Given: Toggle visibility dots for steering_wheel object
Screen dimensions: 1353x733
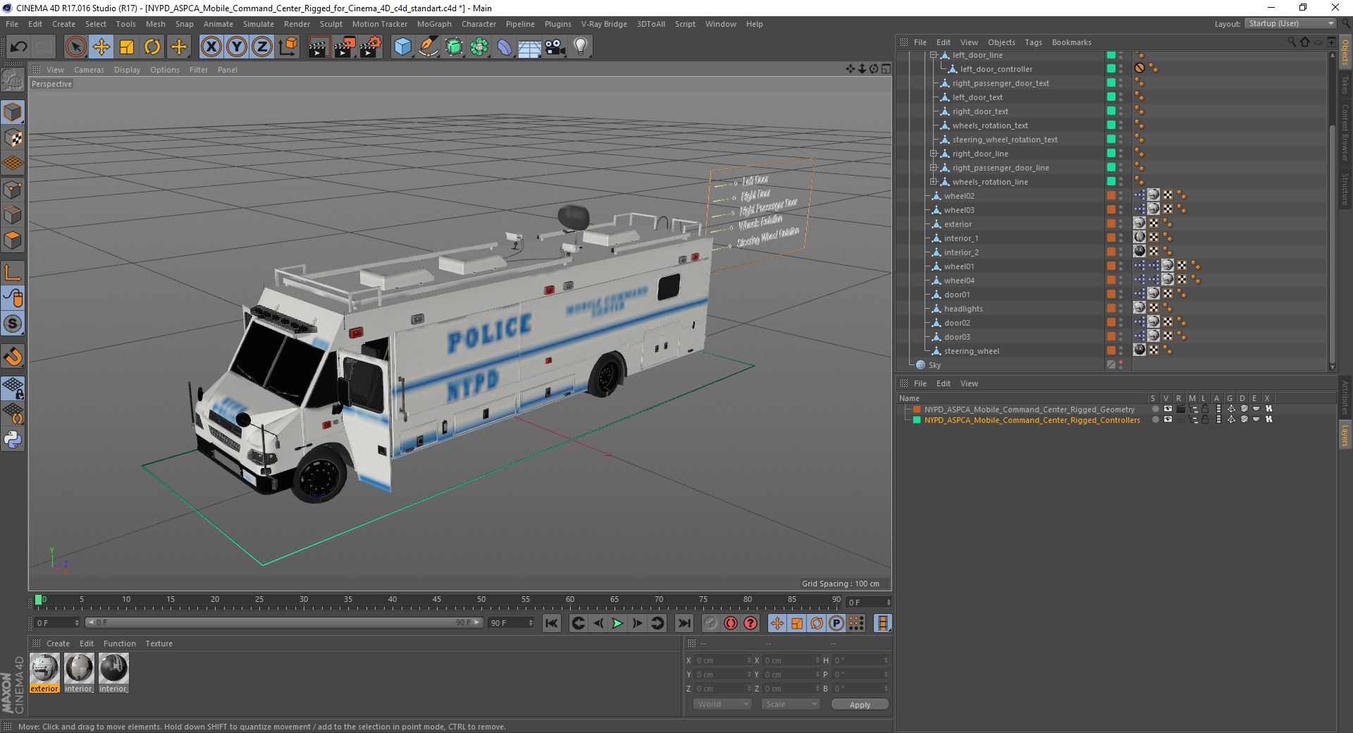Looking at the screenshot, I should pos(1120,351).
